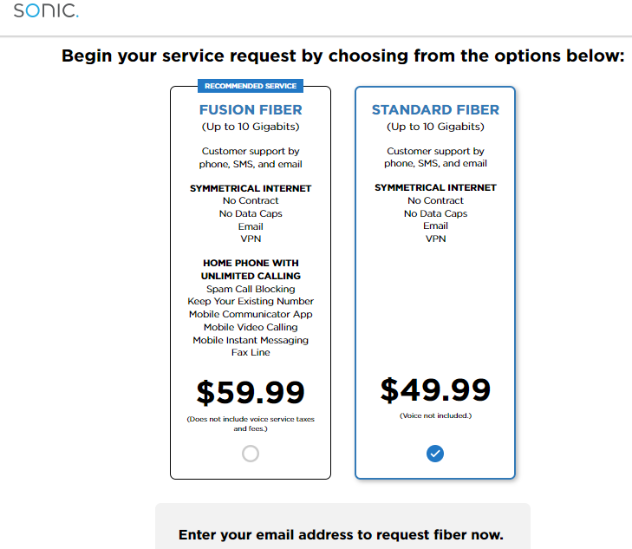Click the Recommended Service badge

(251, 86)
